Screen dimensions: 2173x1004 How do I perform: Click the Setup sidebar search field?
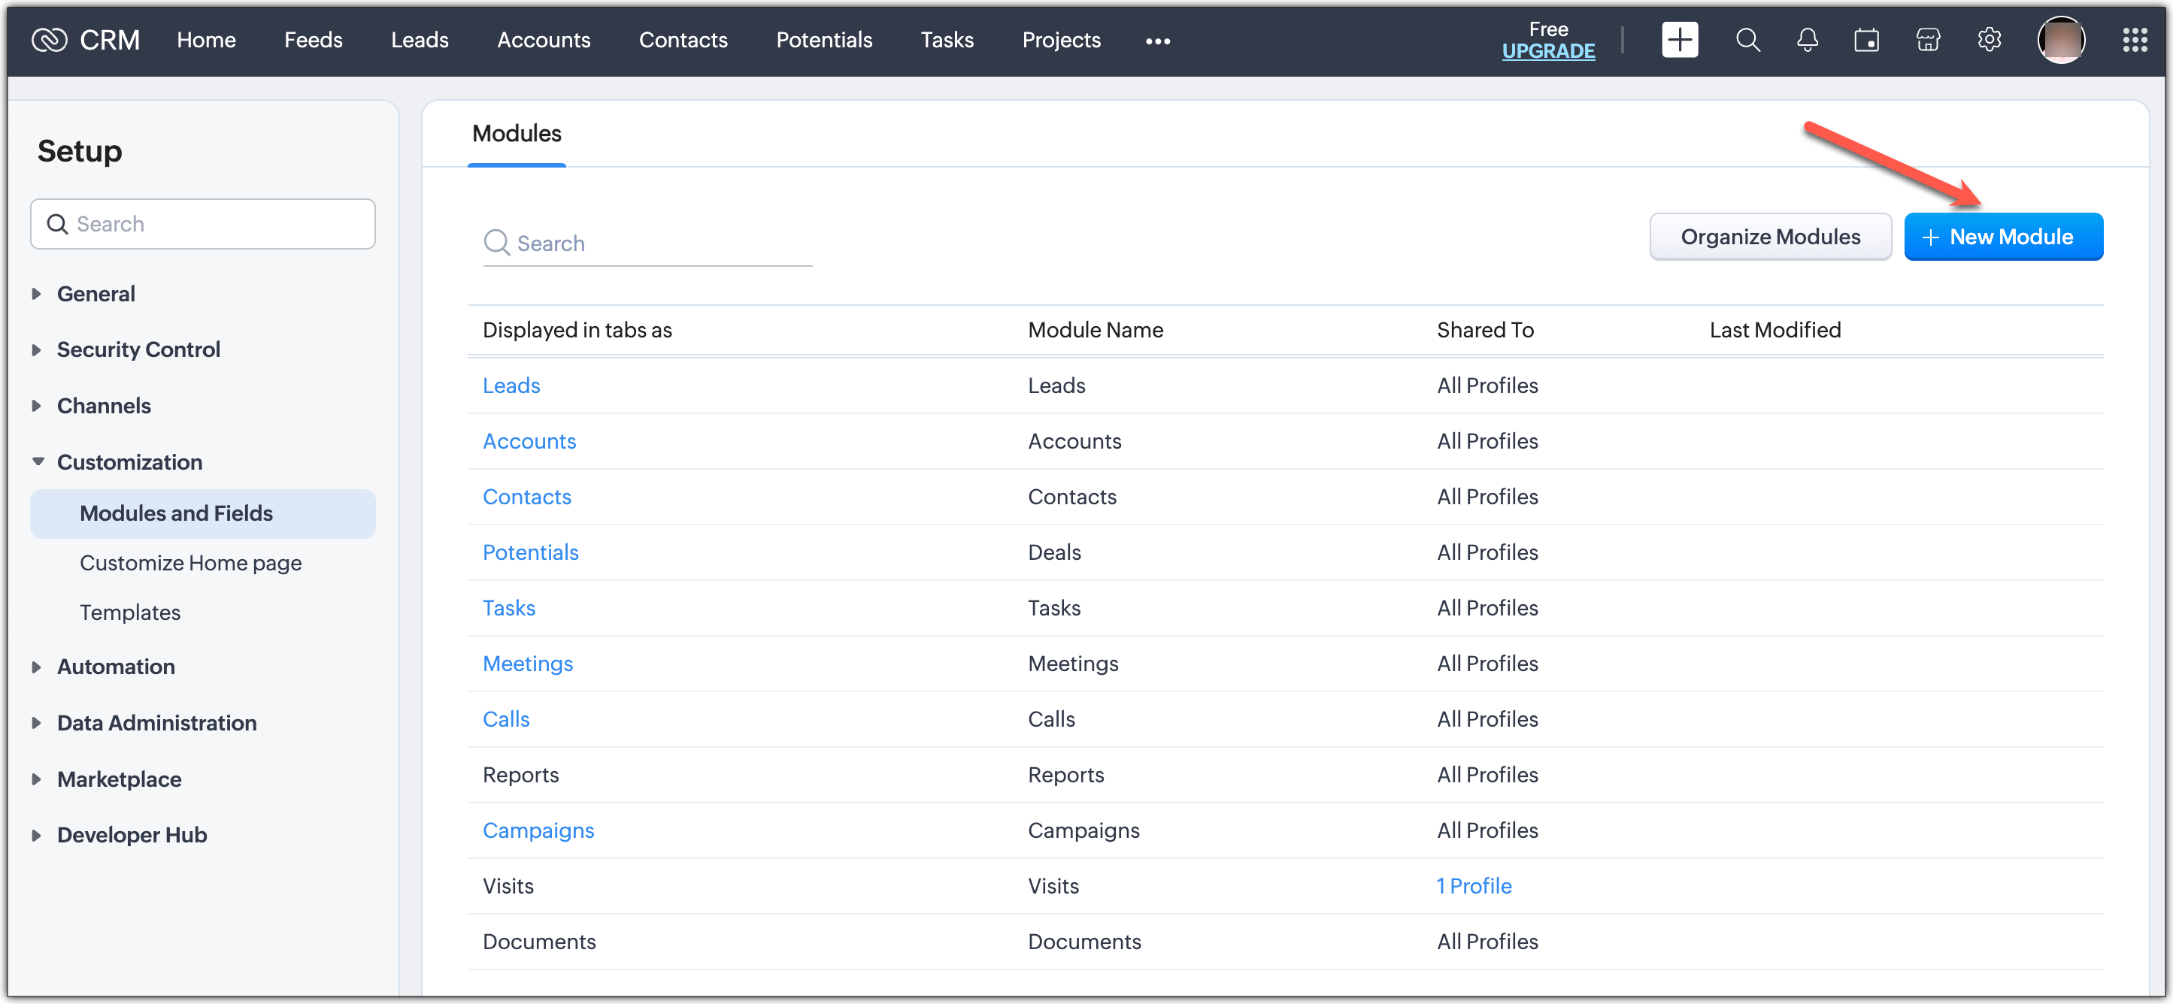[x=202, y=224]
